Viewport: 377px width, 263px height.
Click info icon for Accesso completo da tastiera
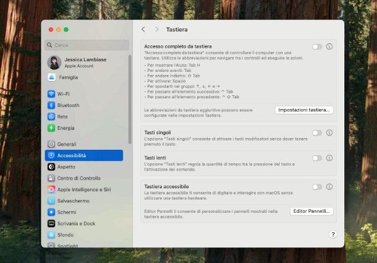(329, 46)
